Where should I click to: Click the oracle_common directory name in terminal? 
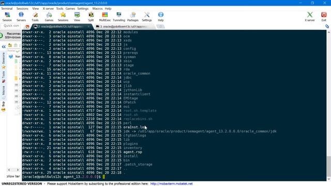click(137, 73)
